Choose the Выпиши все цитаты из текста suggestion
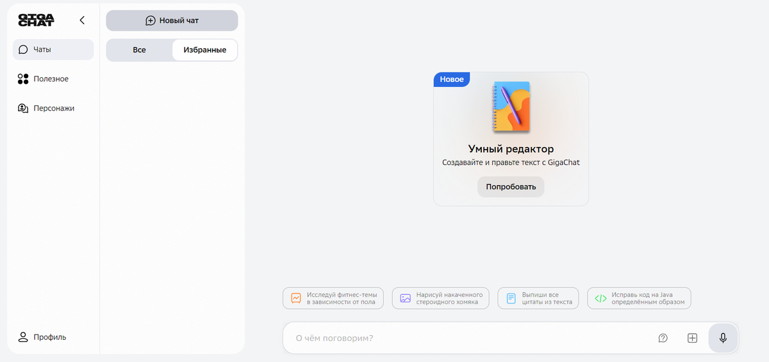Screen dimensions: 769x362 [539, 298]
